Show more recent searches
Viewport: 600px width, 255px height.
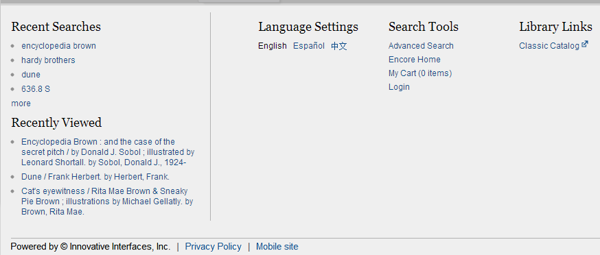pyautogui.click(x=21, y=104)
